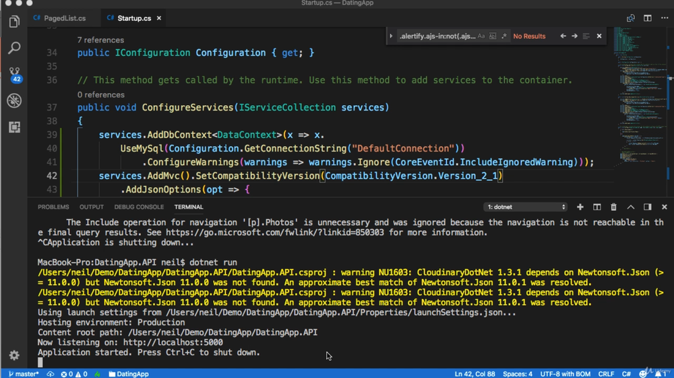674x378 pixels.
Task: Click the Synchronize Changes cloud icon
Action: coord(51,374)
